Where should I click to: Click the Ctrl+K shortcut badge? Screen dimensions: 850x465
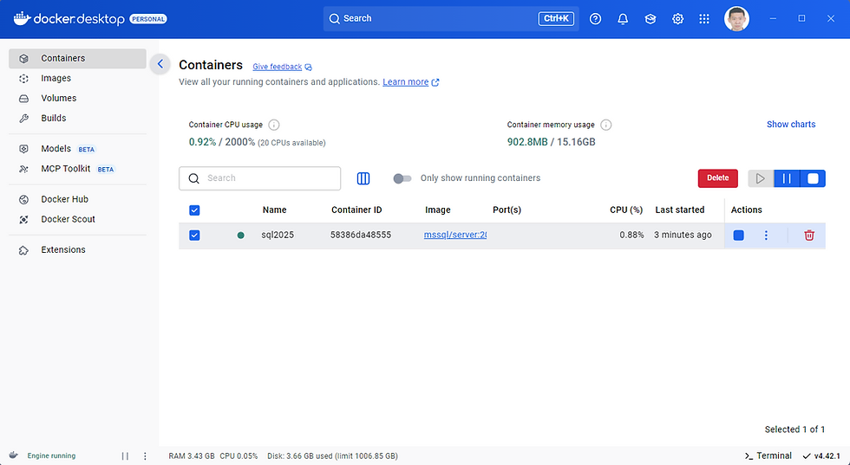[556, 18]
